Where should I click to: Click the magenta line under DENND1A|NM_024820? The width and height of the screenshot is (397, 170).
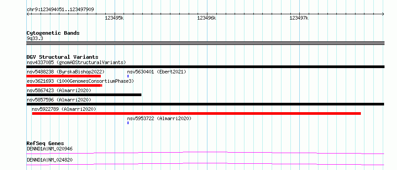pyautogui.click(x=205, y=164)
